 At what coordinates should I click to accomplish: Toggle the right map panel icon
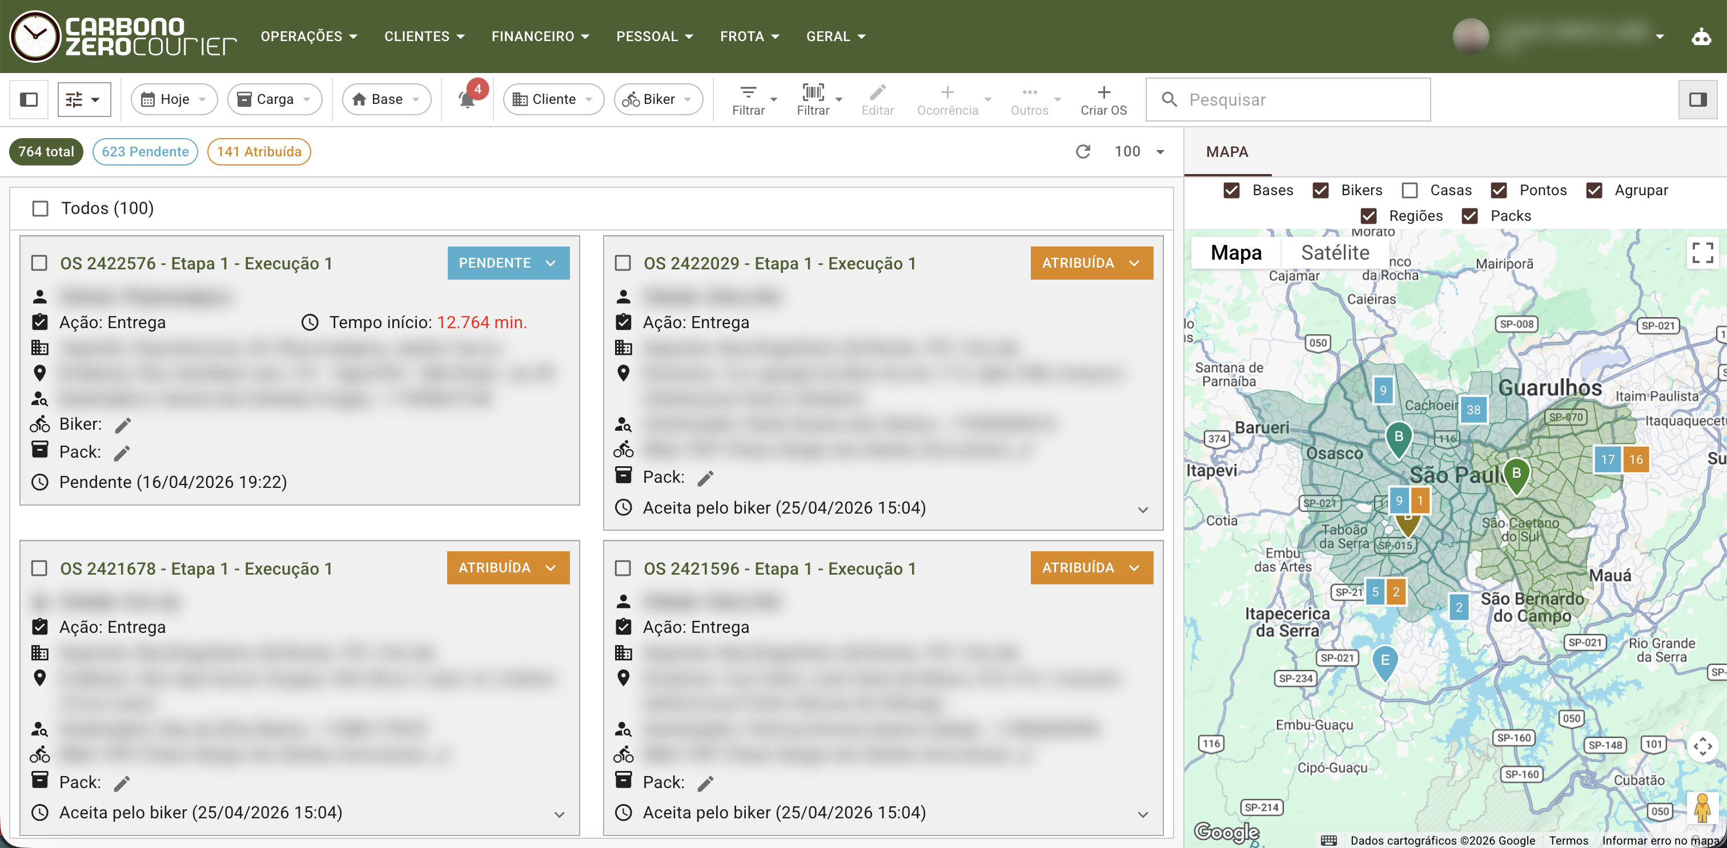(x=1697, y=100)
